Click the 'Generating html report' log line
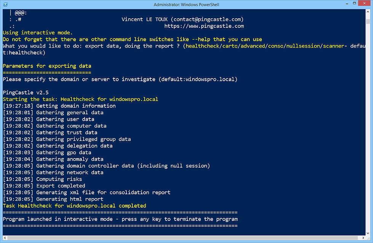The height and width of the screenshot is (243, 373). tap(53, 199)
